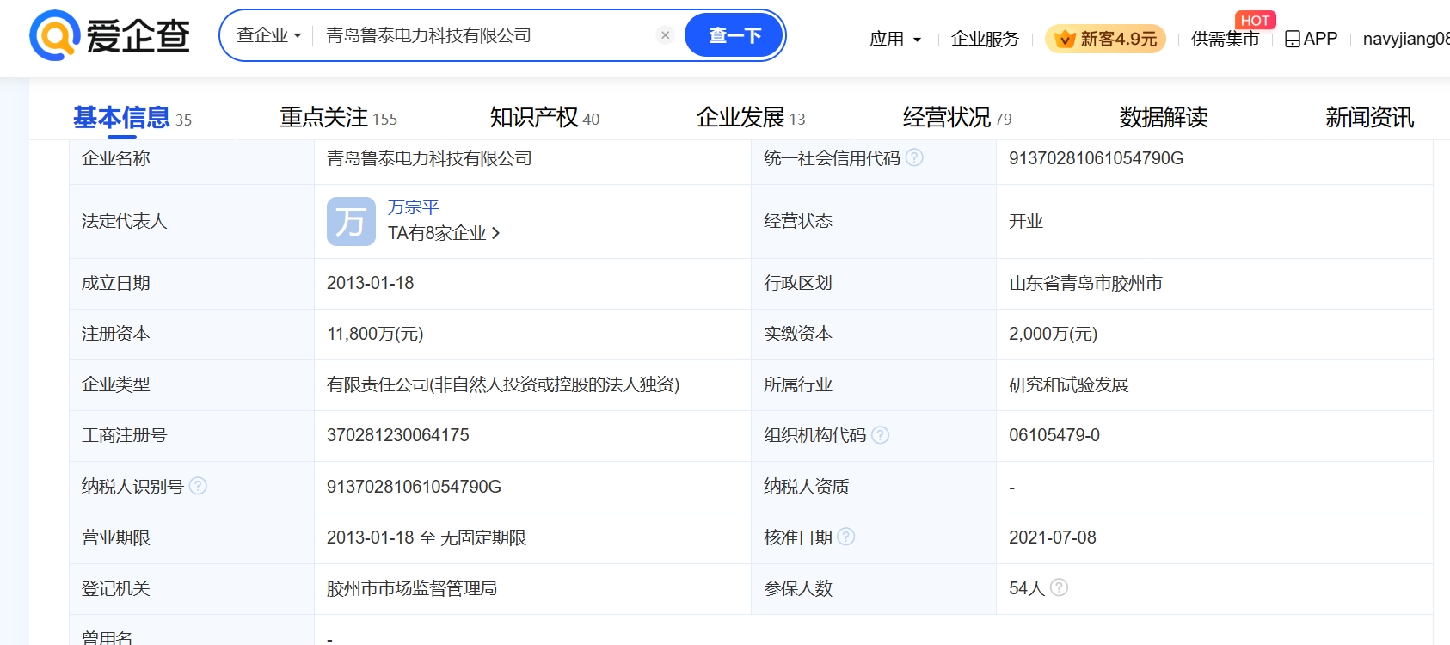Select the credit code 91370281061054790G cell
The image size is (1450, 645).
coord(1096,158)
